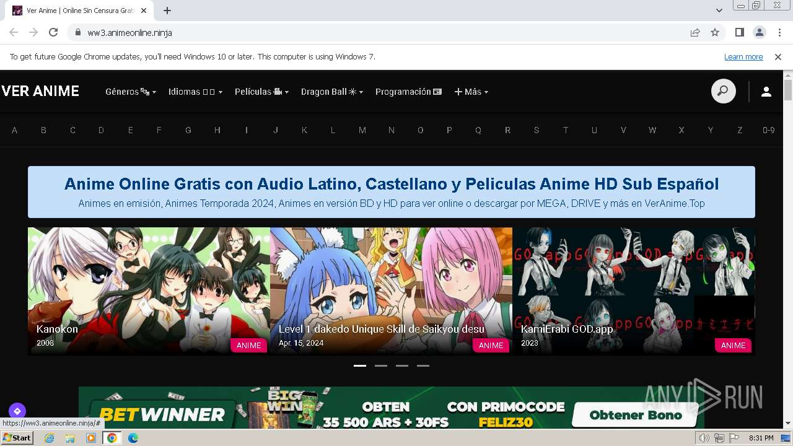Image resolution: width=793 pixels, height=446 pixels.
Task: Filter anime by letter M
Action: coord(362,130)
